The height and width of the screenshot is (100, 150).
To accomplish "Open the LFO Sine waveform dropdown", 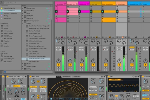I will 113,91.
